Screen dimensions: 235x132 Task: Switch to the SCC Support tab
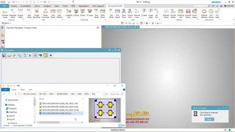click(x=98, y=6)
